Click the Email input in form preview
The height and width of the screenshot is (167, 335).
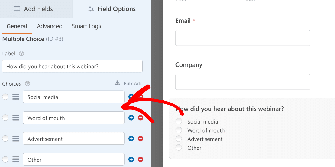243,38
